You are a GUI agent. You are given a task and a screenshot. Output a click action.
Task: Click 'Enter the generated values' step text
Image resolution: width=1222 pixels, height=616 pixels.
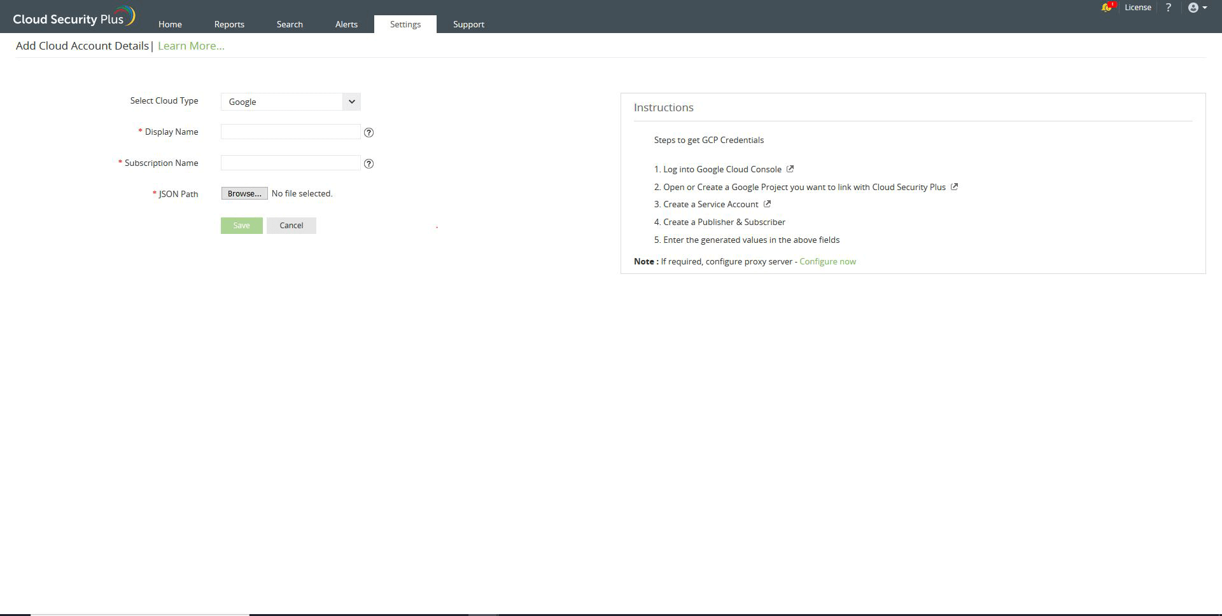(x=752, y=240)
